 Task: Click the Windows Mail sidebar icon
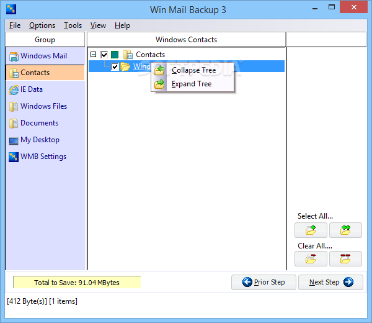[x=14, y=57]
